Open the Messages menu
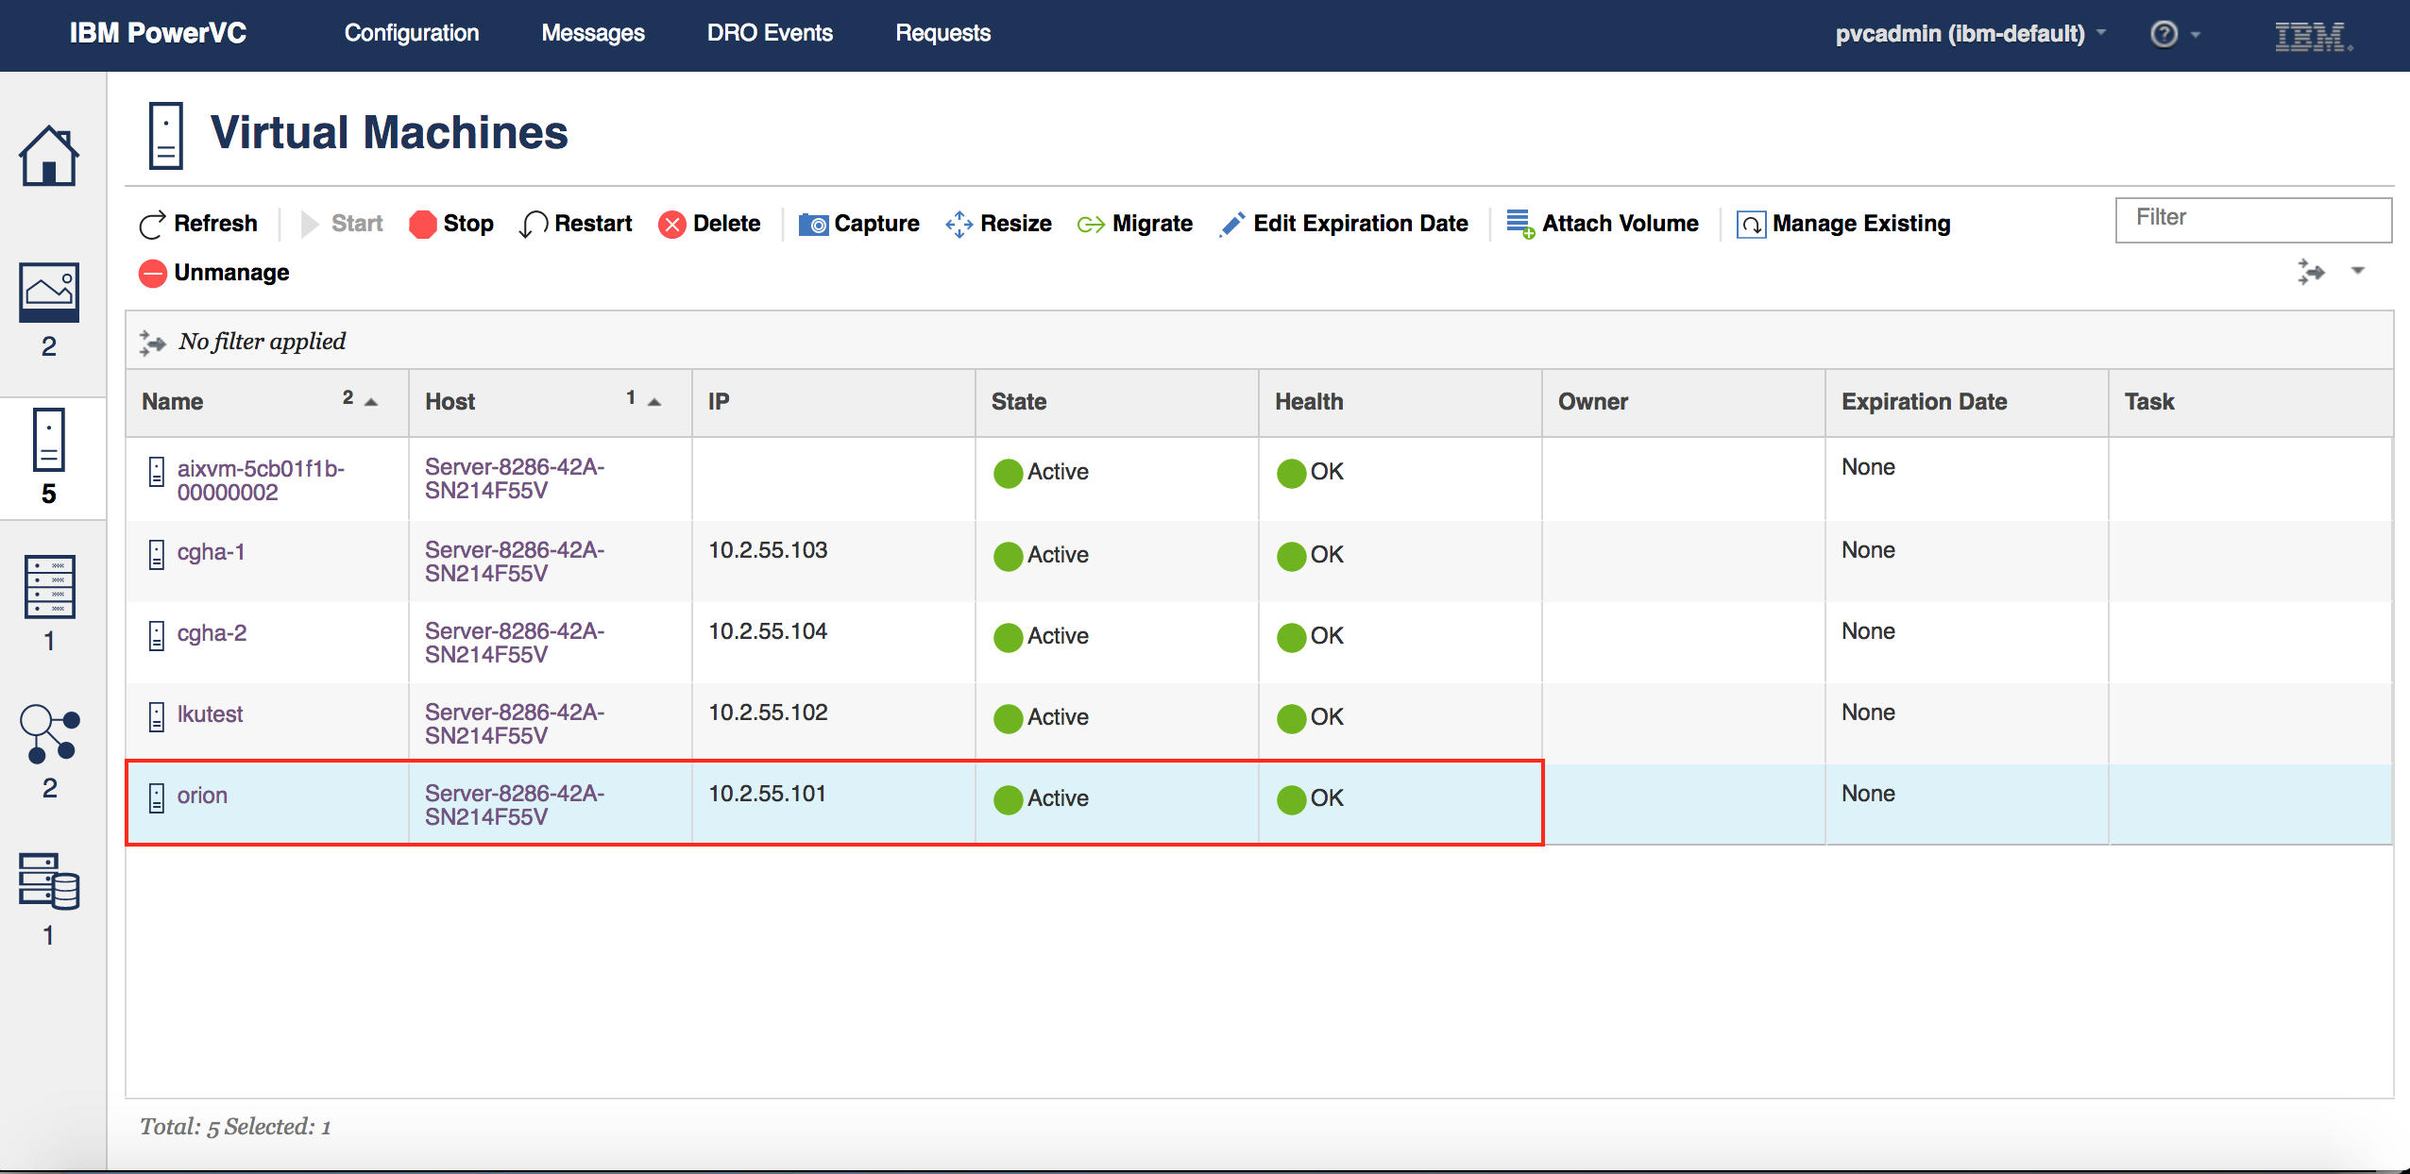2410x1174 pixels. [593, 33]
